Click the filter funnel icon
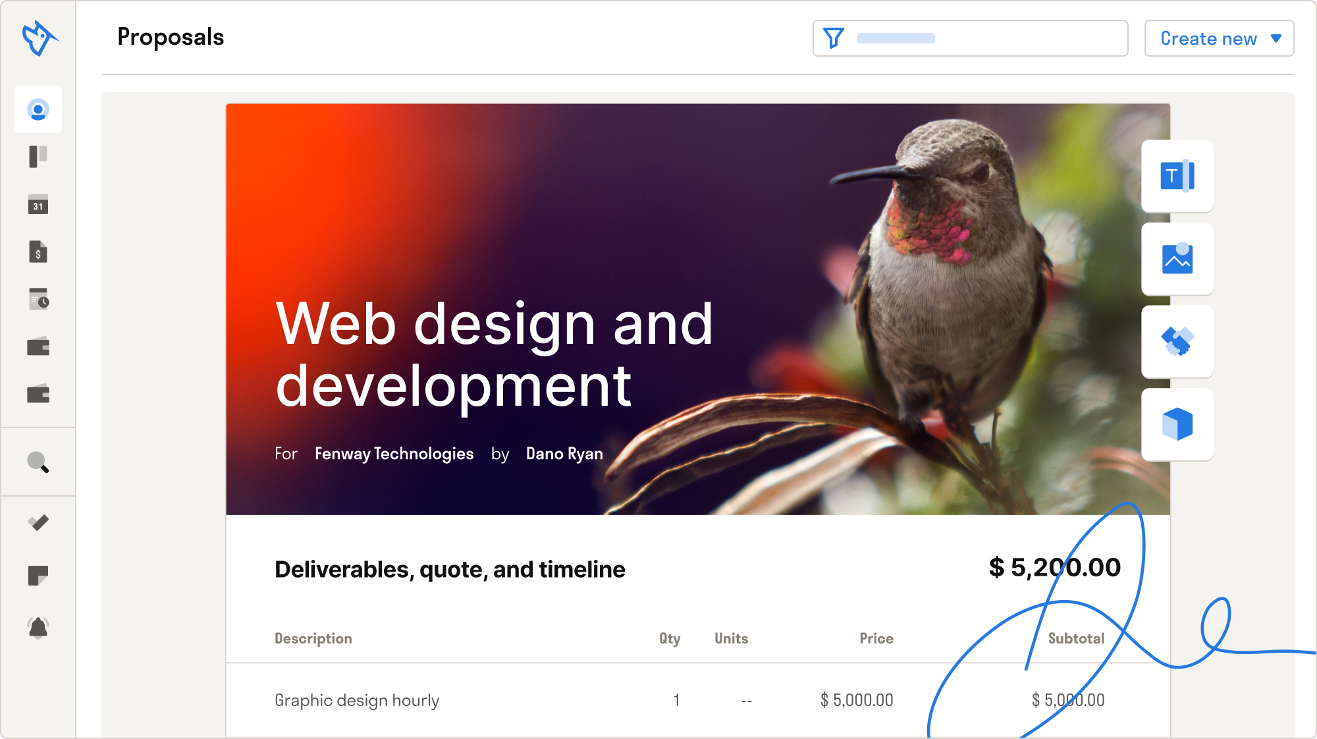This screenshot has height=739, width=1317. [834, 38]
